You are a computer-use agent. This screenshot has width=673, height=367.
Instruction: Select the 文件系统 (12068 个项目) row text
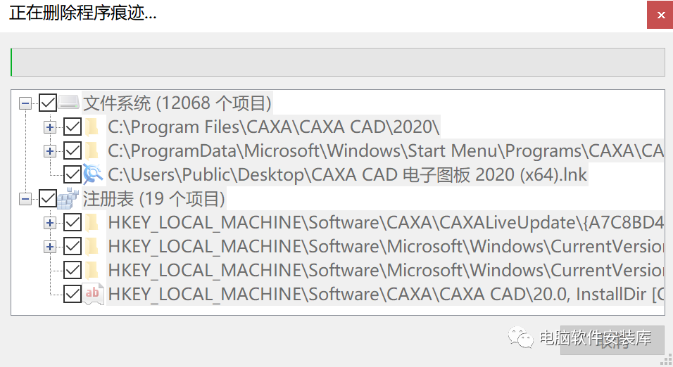177,103
